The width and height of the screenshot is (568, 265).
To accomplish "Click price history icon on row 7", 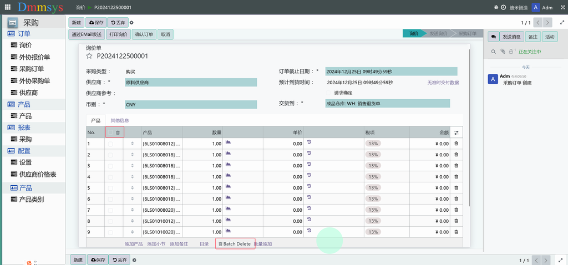I will tap(309, 208).
